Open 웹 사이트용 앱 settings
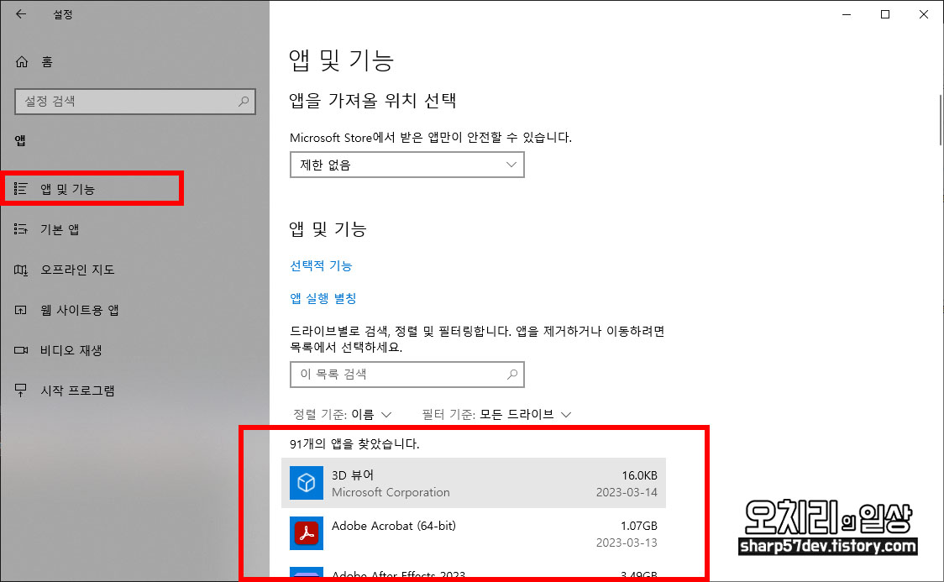 pos(80,310)
